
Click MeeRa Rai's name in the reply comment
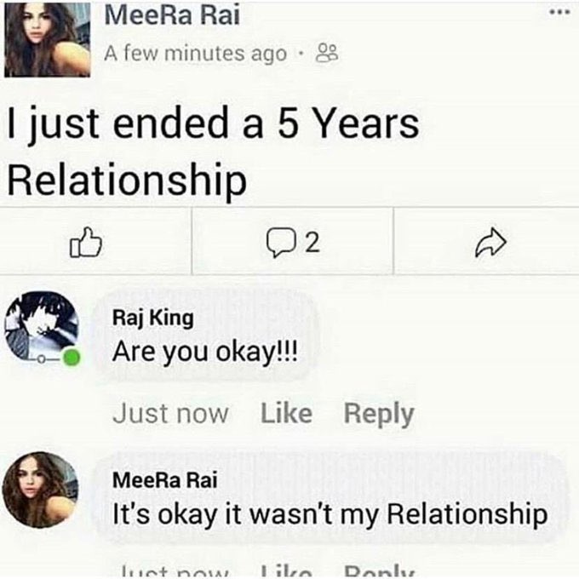pyautogui.click(x=166, y=480)
